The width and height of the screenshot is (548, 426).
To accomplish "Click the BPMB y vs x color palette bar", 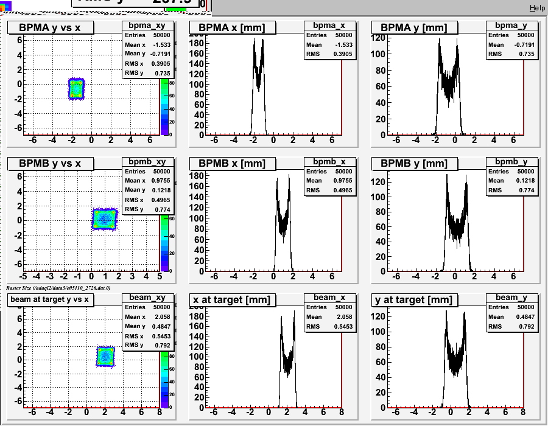I will pyautogui.click(x=164, y=243).
